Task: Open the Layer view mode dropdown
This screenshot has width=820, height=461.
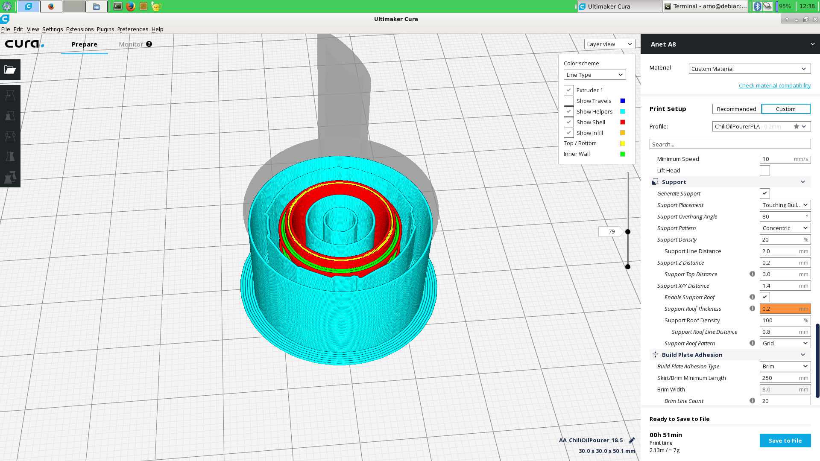Action: [x=609, y=44]
